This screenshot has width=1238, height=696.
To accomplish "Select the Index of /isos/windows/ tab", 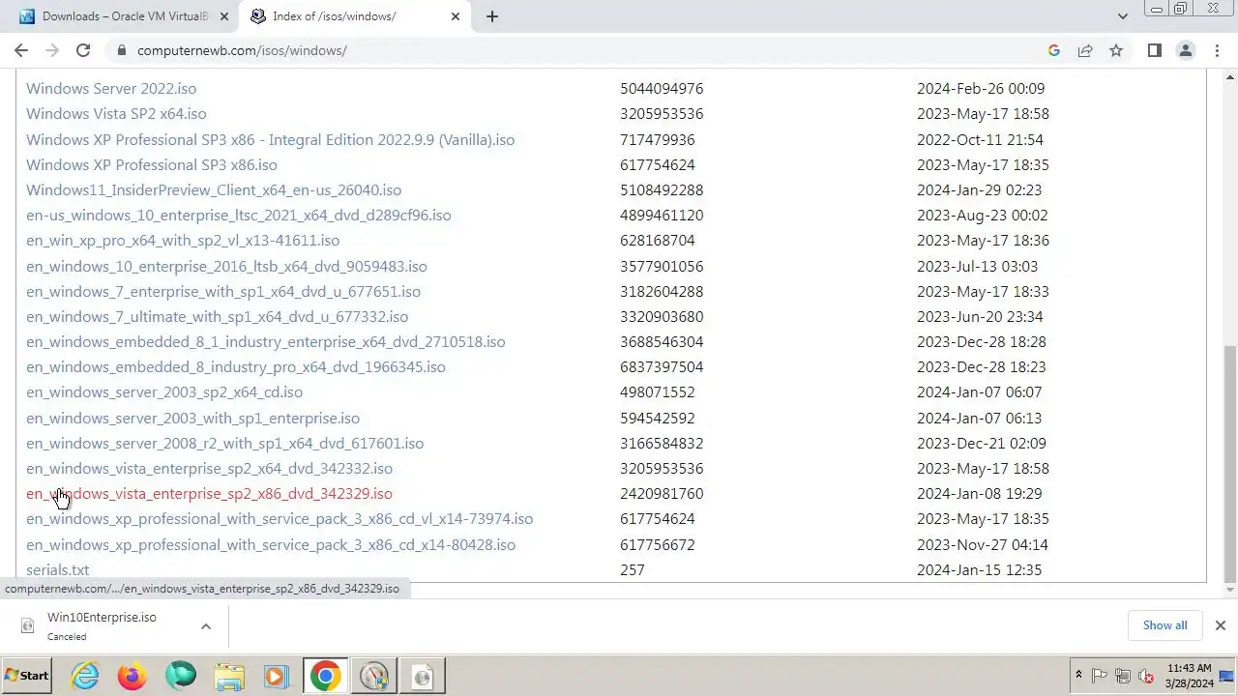I will click(355, 16).
